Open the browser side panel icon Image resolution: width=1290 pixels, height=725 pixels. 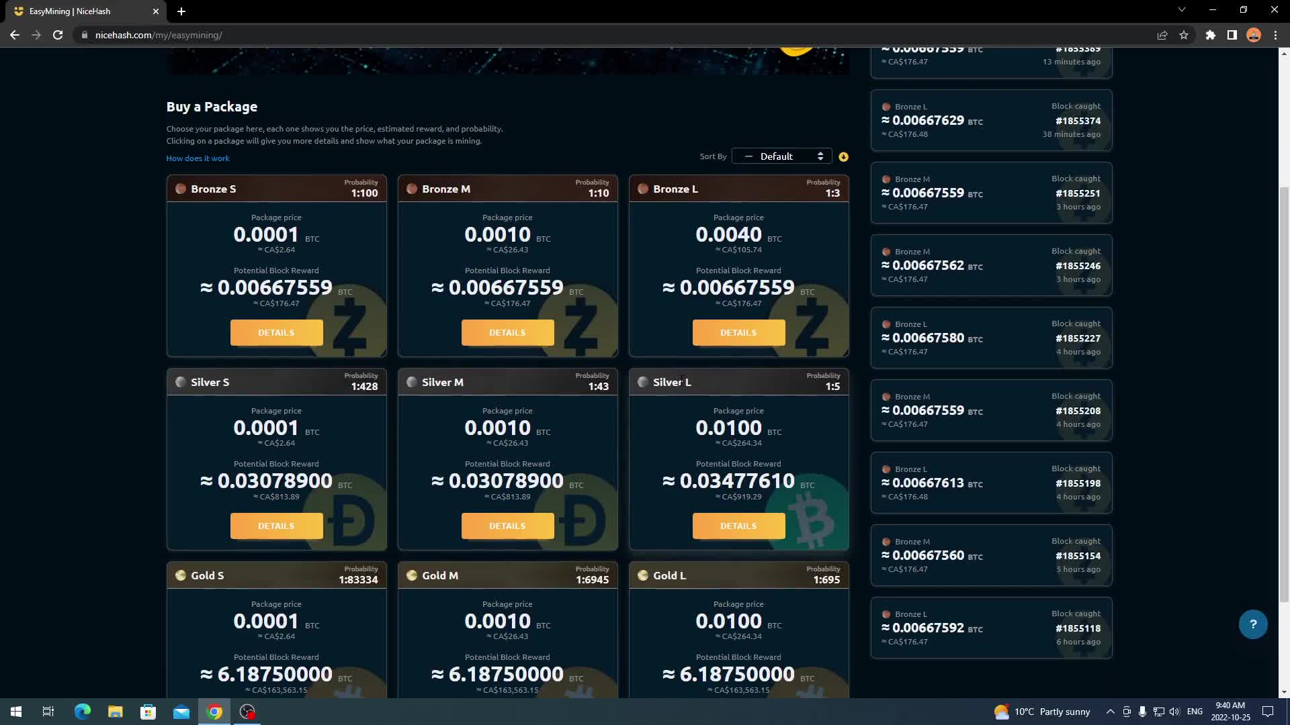point(1232,35)
